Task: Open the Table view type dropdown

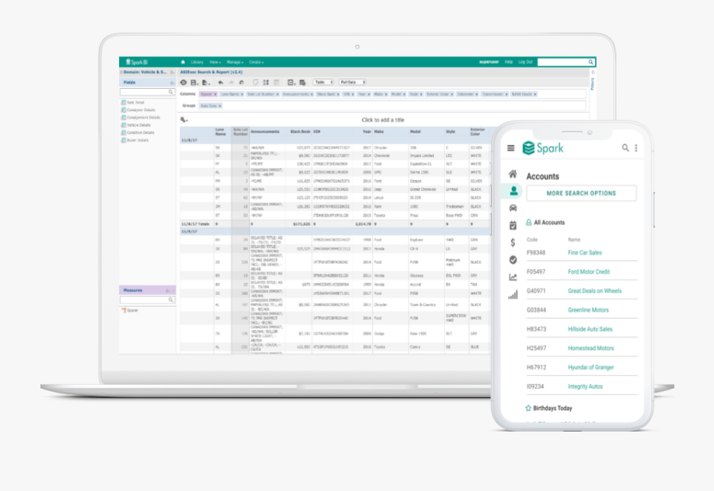Action: click(324, 82)
